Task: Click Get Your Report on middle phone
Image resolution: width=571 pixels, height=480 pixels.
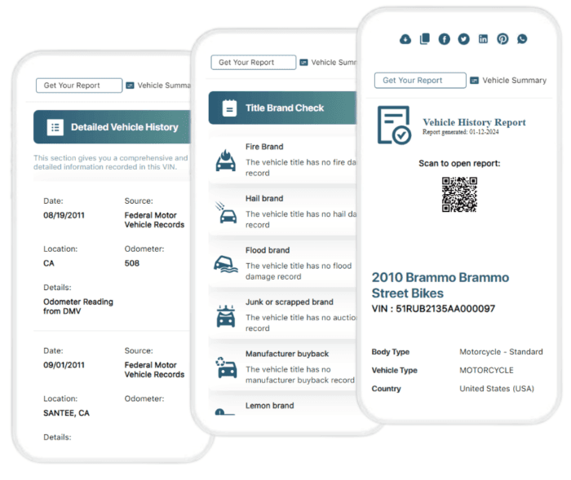Action: pos(253,63)
